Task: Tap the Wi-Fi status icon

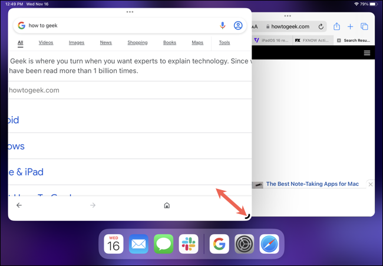Action: [x=356, y=4]
